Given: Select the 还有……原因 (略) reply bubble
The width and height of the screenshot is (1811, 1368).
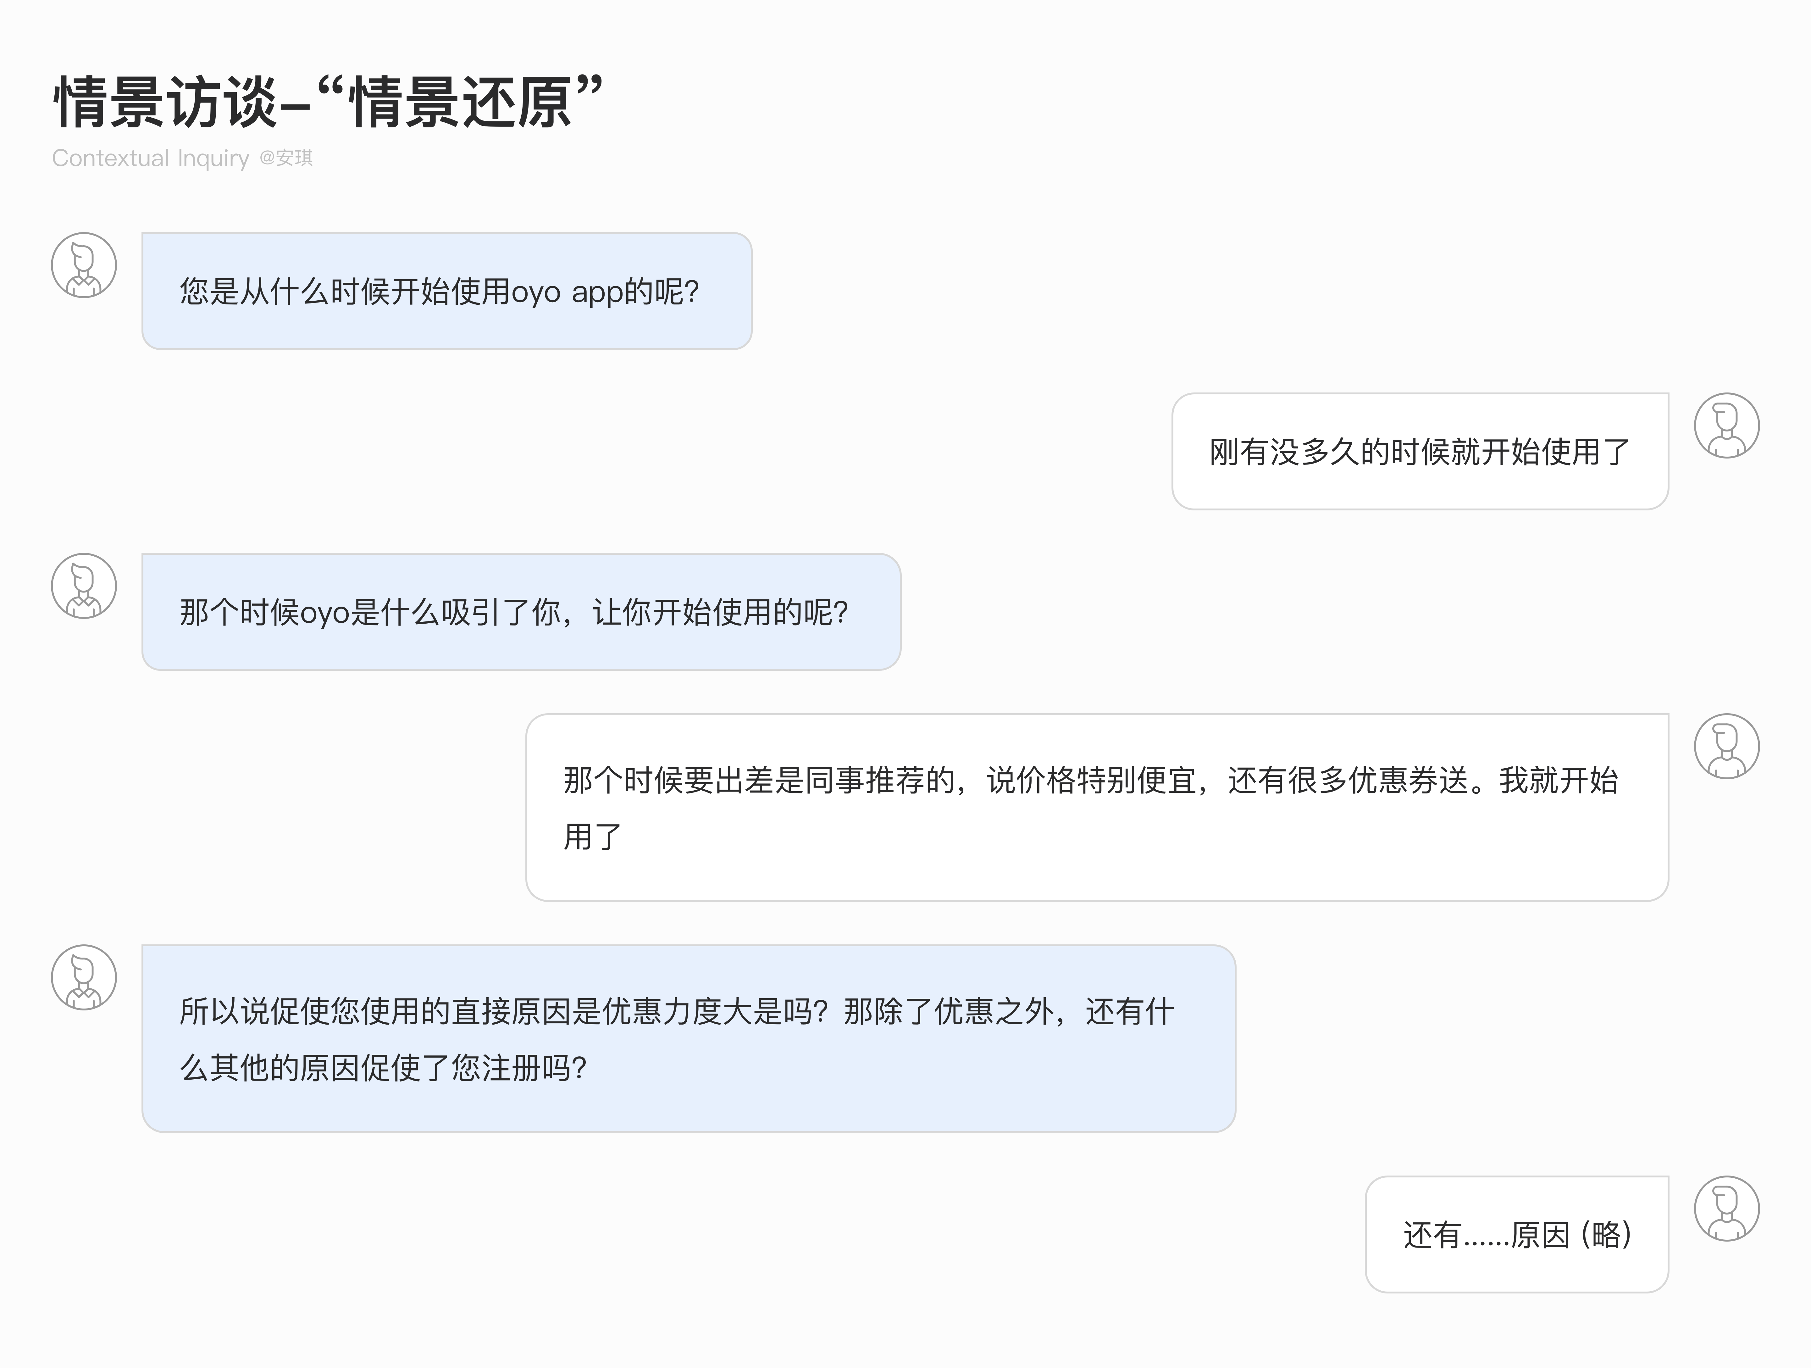Looking at the screenshot, I should tap(1516, 1235).
